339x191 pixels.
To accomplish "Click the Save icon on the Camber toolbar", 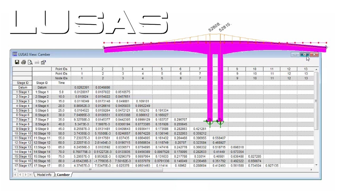I will pos(17,62).
